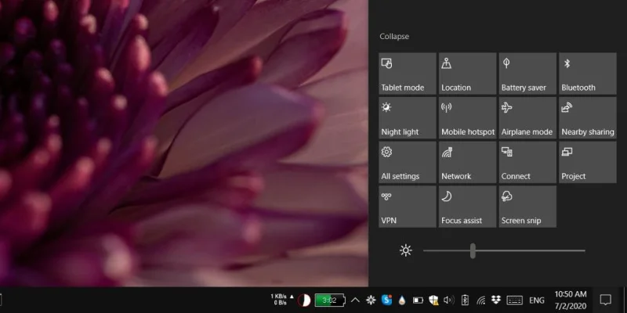
Task: Turn on Bluetooth from the action center
Action: click(x=587, y=74)
